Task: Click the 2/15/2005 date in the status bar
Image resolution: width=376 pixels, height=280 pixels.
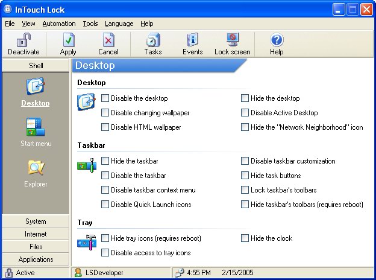Action: point(237,273)
